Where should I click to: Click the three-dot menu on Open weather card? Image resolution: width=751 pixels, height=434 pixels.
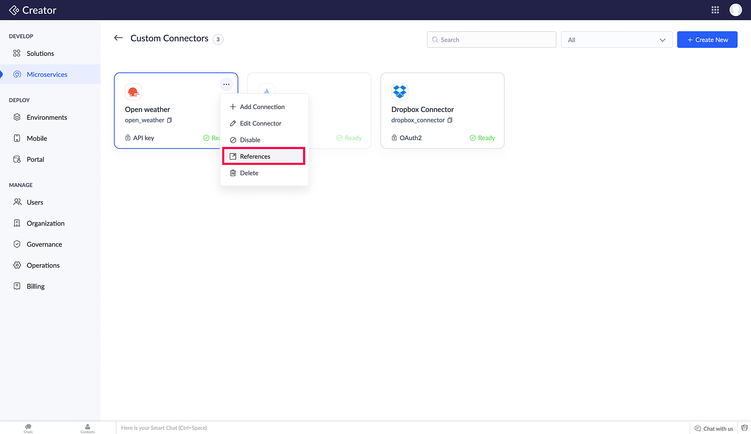point(226,84)
